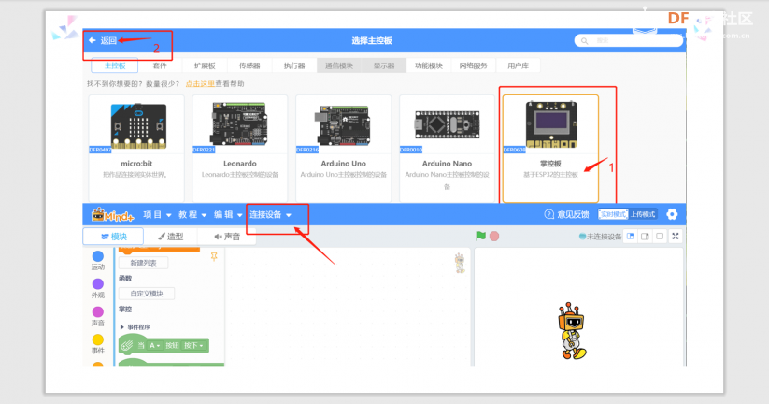Image resolution: width=769 pixels, height=404 pixels.
Task: Enter fullscreen stage mode
Action: tap(676, 236)
